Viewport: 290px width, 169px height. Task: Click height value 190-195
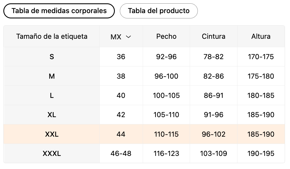pos(261,153)
